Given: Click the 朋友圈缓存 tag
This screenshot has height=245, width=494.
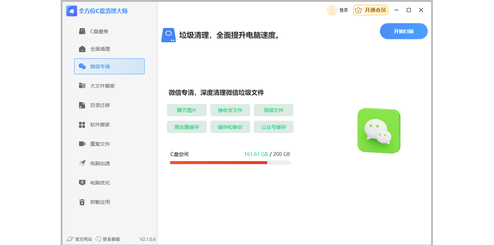Looking at the screenshot, I should 187,127.
